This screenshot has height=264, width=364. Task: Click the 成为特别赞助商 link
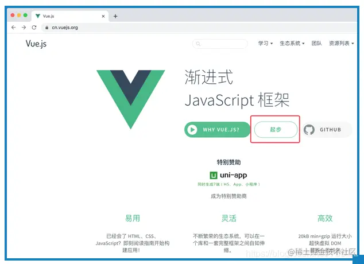pyautogui.click(x=229, y=196)
